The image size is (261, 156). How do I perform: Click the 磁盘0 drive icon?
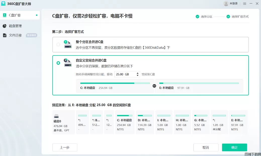pyautogui.click(x=57, y=116)
